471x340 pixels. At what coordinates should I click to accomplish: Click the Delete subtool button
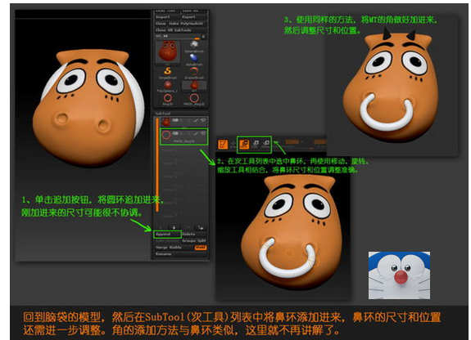point(194,235)
